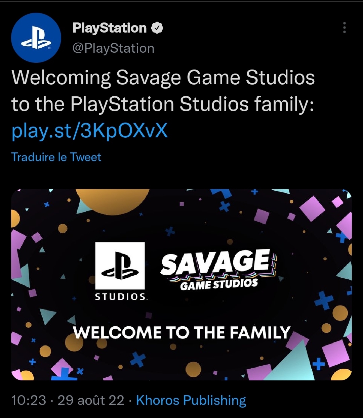
Task: Click the Welcome to the Family banner text
Action: tap(182, 333)
